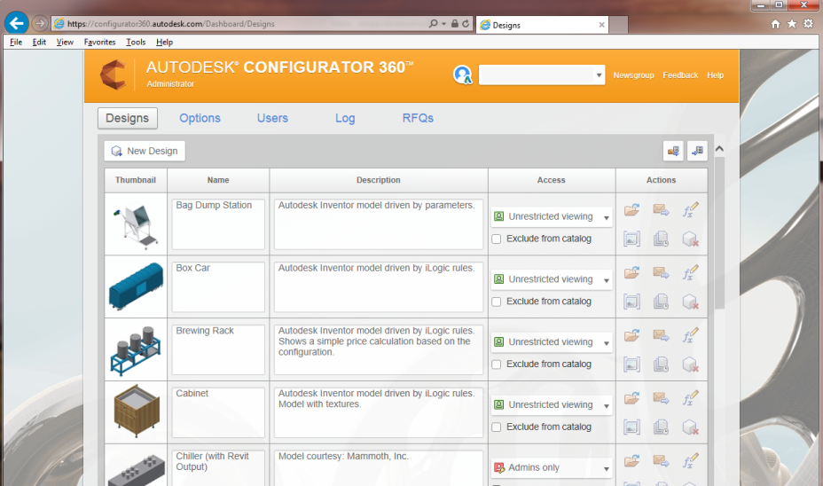Switch to the Users tab
The width and height of the screenshot is (823, 486).
[272, 118]
